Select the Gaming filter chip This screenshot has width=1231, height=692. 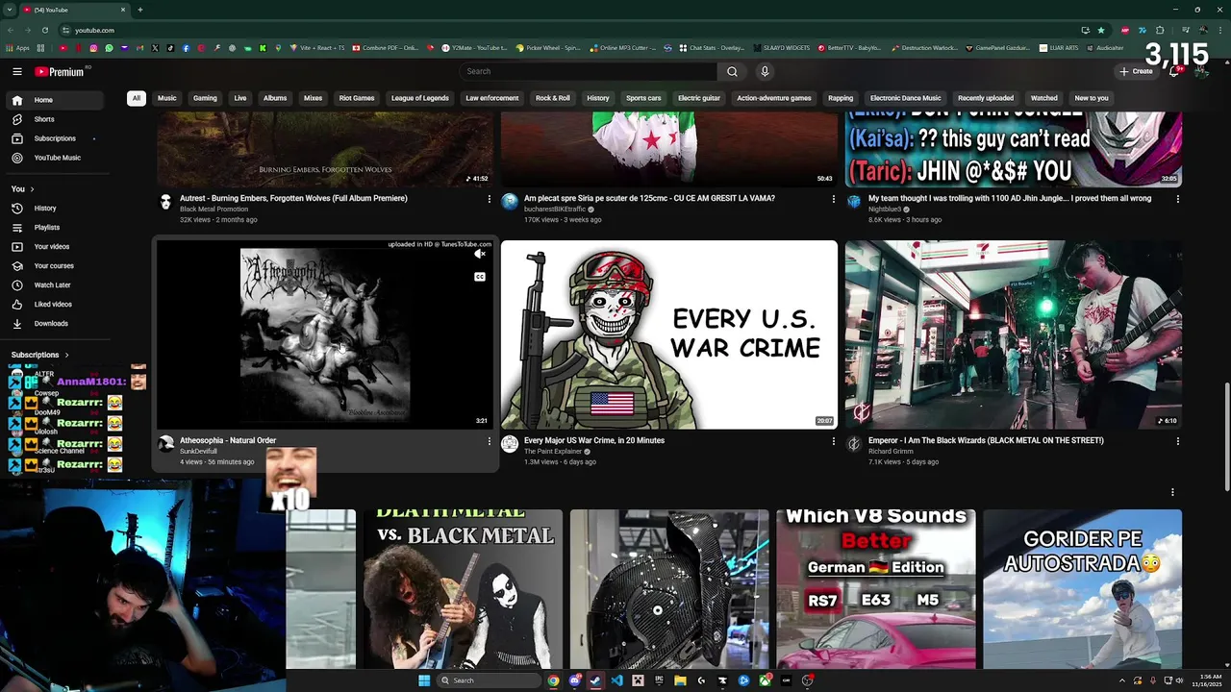tap(205, 98)
